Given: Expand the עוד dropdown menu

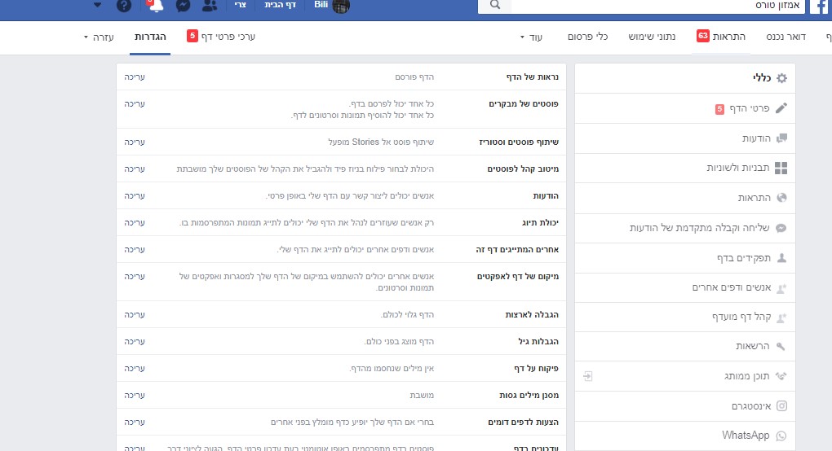Looking at the screenshot, I should pyautogui.click(x=531, y=37).
